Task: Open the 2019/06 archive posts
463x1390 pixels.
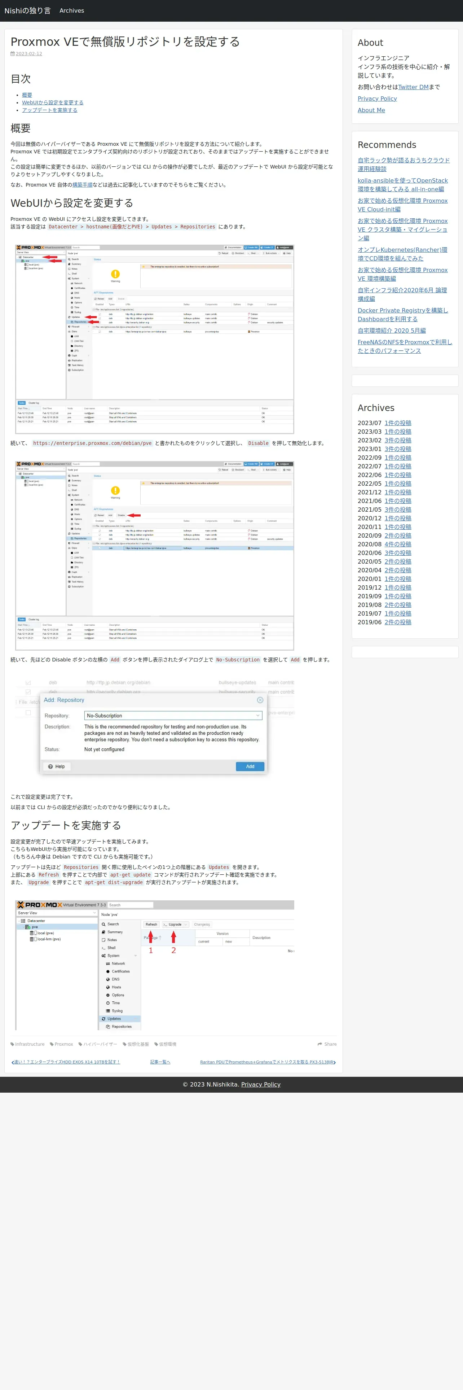Action: point(398,622)
